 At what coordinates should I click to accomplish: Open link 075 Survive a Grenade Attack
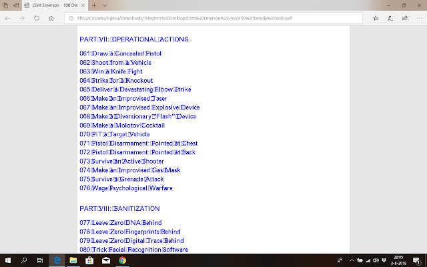point(121,180)
